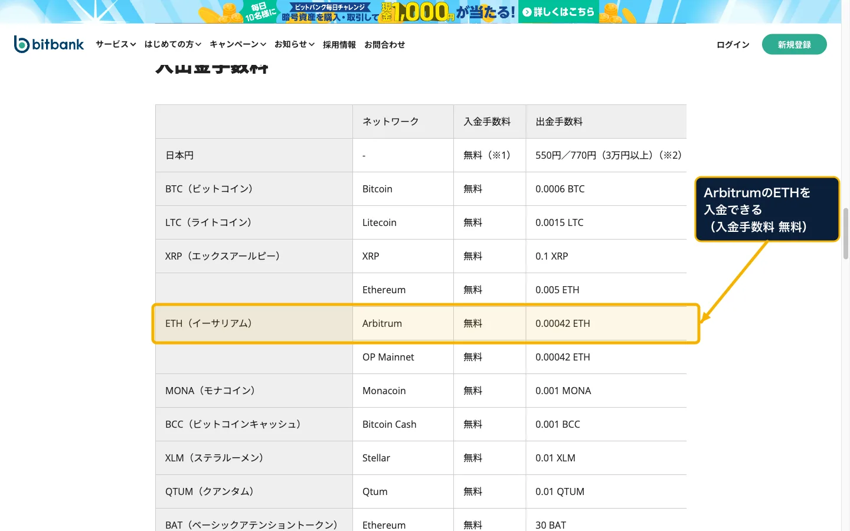Viewport: 850px width, 531px height.
Task: Select the 550円／770円 yen withdrawal fee
Action: (x=609, y=155)
